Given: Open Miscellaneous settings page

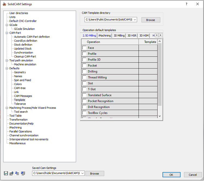Looking at the screenshot, I should click(x=17, y=143).
